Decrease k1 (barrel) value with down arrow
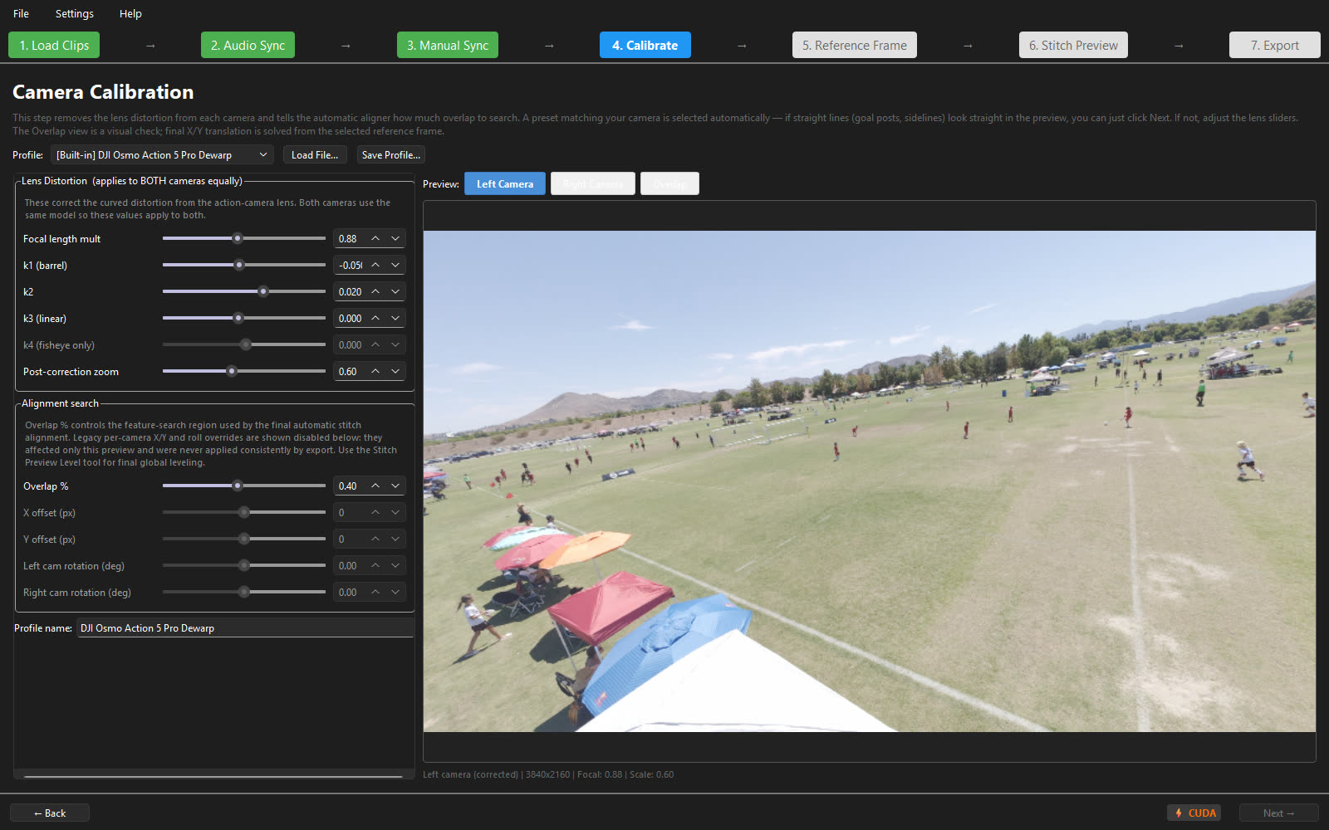 pyautogui.click(x=395, y=266)
